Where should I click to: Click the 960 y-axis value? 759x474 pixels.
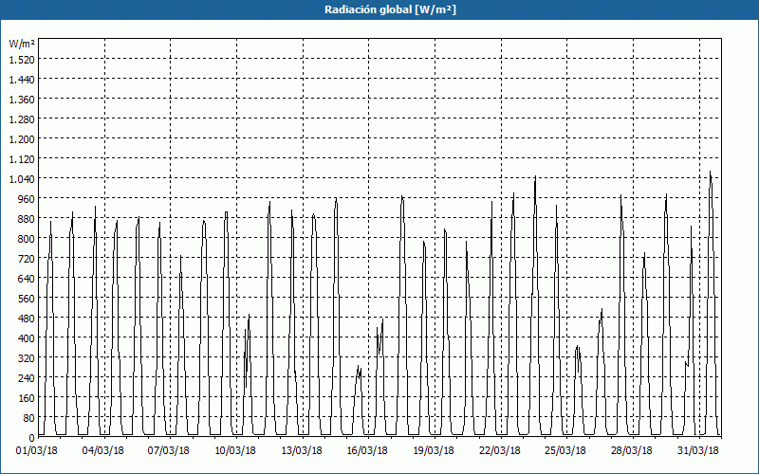[27, 199]
